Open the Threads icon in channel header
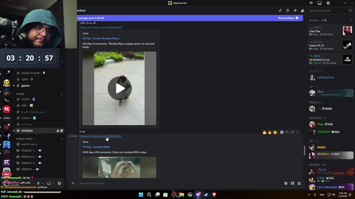 pos(280,11)
